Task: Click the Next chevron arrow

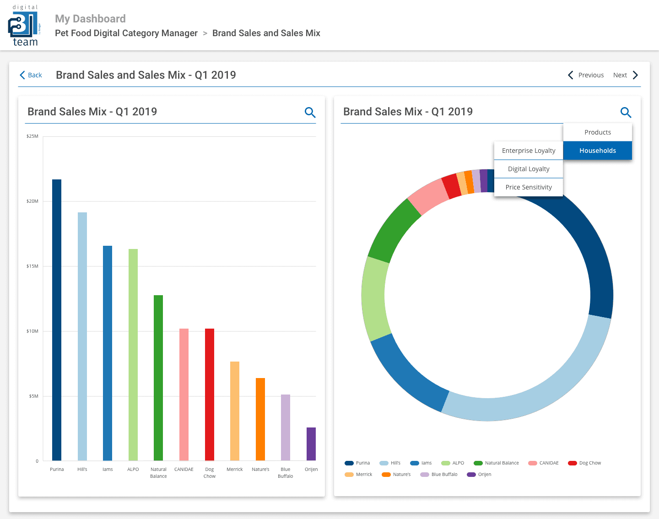Action: (x=635, y=75)
